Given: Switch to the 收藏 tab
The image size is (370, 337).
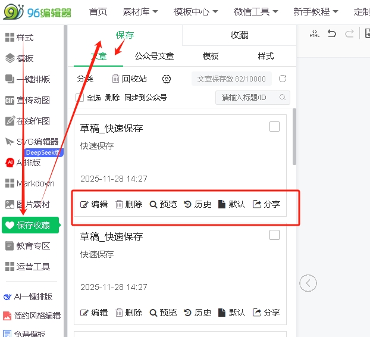Looking at the screenshot, I should click(x=239, y=35).
